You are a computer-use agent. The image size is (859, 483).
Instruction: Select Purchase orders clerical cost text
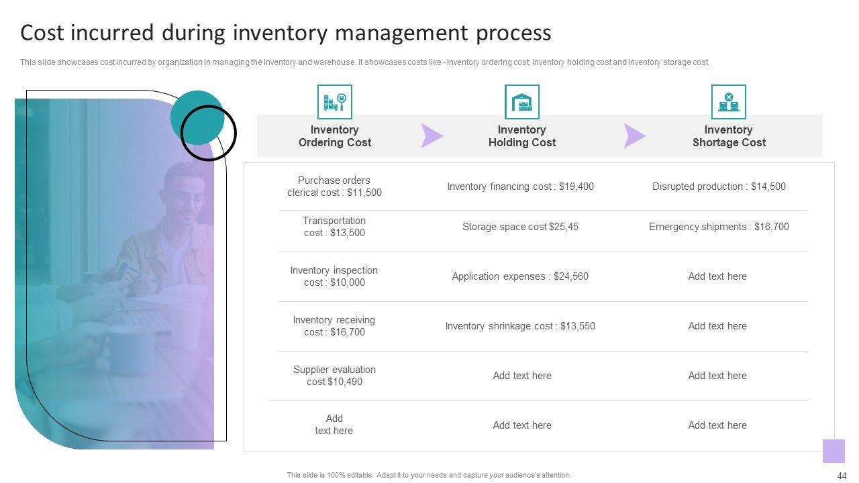click(334, 186)
